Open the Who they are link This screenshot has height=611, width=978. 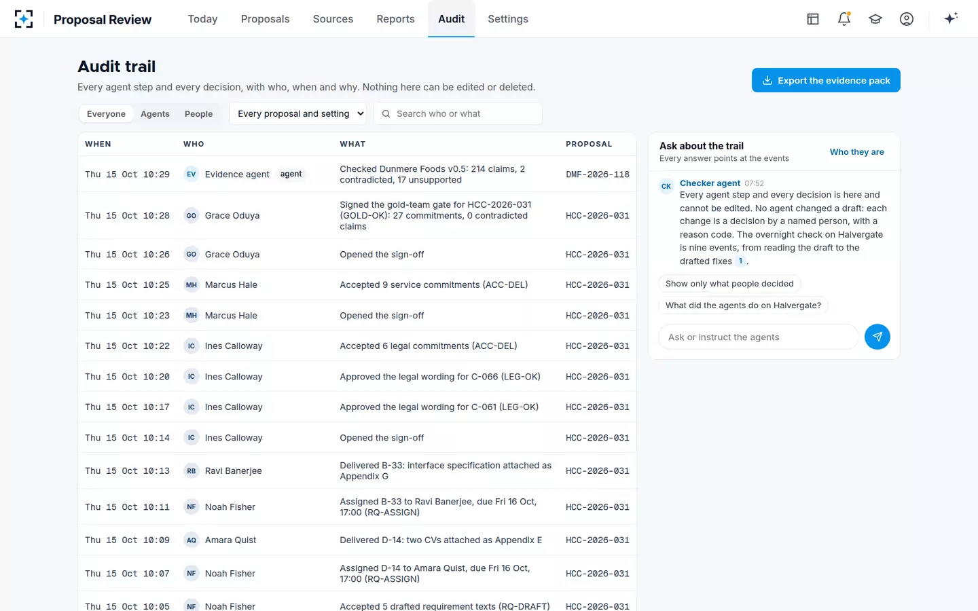857,152
